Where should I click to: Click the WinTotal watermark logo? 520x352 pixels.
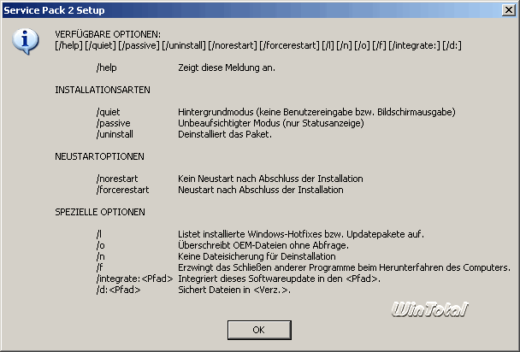[x=430, y=309]
